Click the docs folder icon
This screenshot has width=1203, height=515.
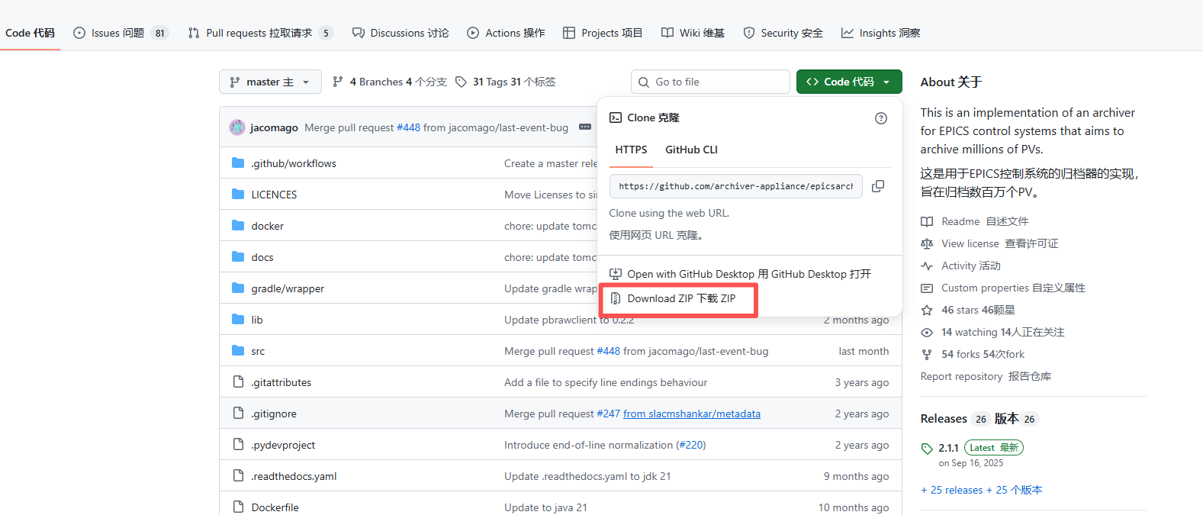[238, 256]
